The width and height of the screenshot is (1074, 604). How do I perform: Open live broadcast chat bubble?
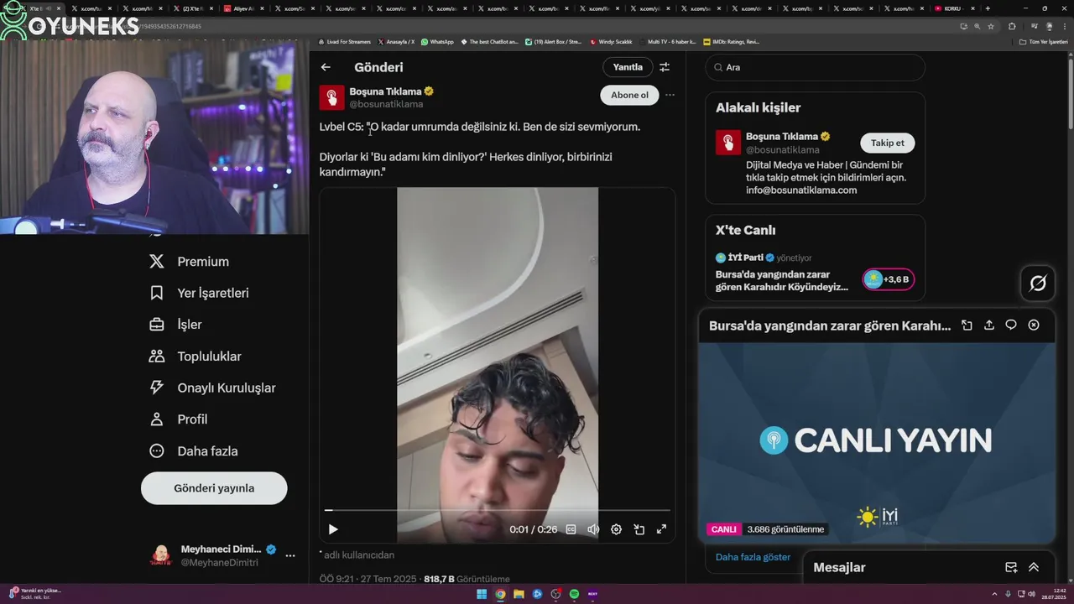pyautogui.click(x=1011, y=325)
